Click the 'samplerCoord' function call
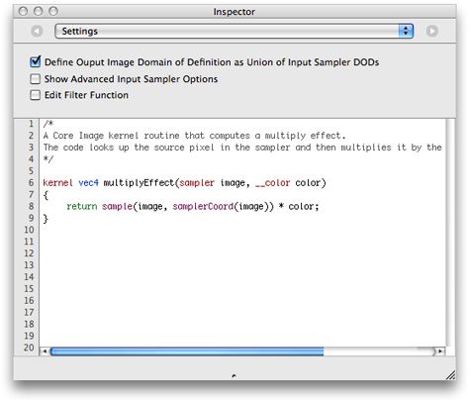This screenshot has height=402, width=470. (x=203, y=207)
